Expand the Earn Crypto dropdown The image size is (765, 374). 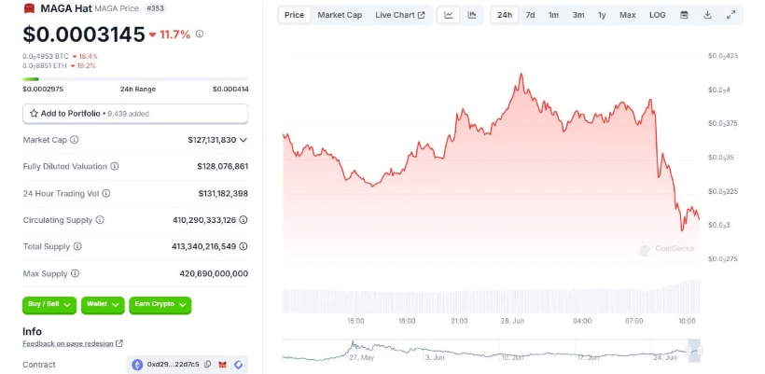coord(160,304)
